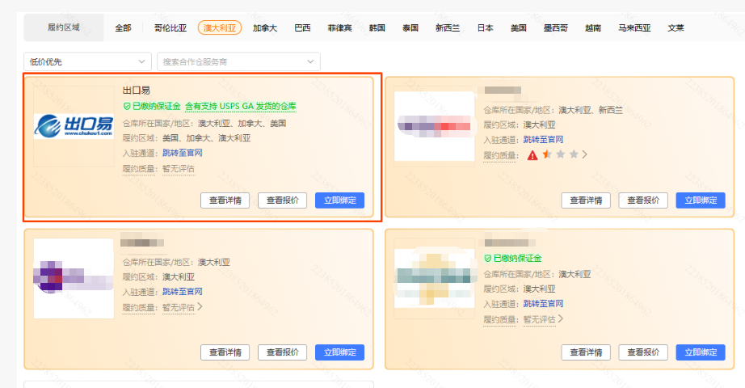The width and height of the screenshot is (745, 388).
Task: Choose the 新西兰 region tab
Action: [447, 27]
